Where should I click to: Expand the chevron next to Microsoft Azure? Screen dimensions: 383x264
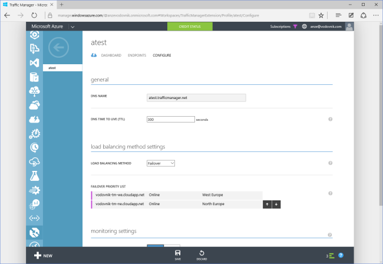[x=72, y=27]
